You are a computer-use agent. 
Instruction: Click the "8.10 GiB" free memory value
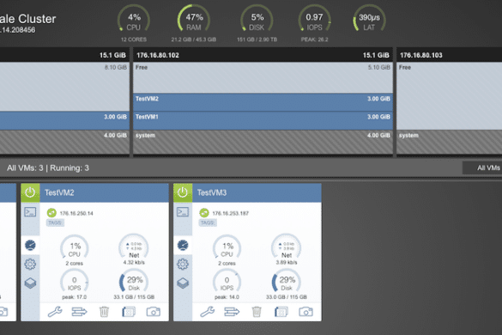point(116,67)
